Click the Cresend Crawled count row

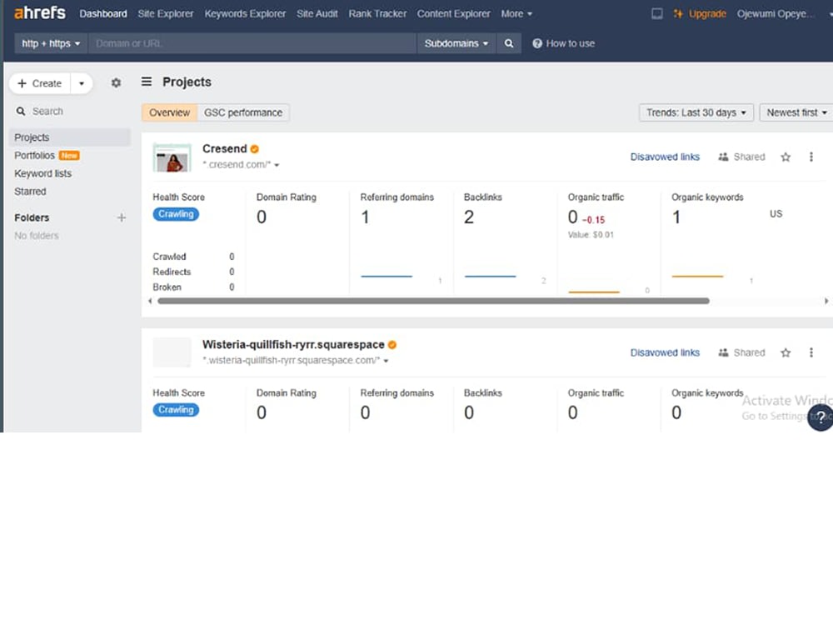(x=194, y=257)
